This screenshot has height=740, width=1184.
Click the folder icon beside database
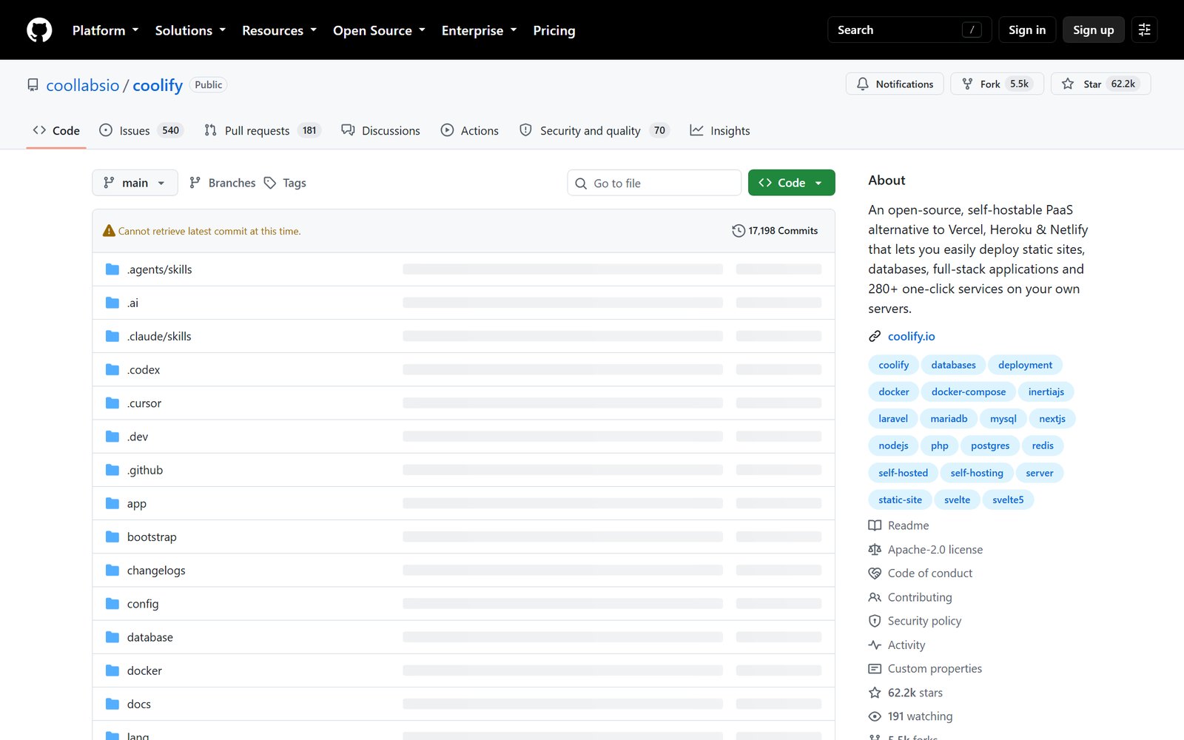tap(112, 637)
